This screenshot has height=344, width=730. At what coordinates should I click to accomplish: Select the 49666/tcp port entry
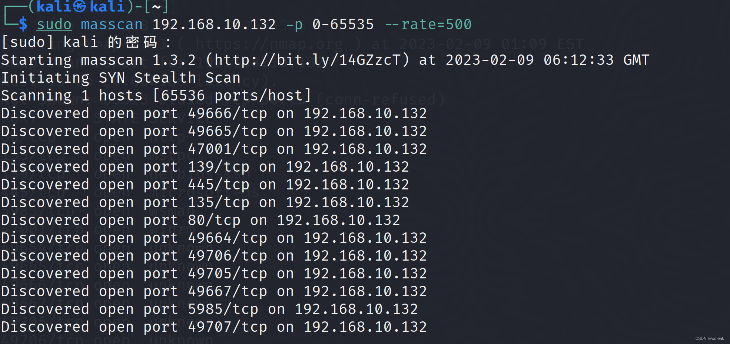point(227,113)
